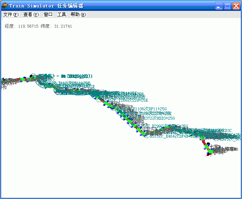Select the K464次 DF4B train label
Screen dimensions: 242x199
pyautogui.click(x=180, y=137)
